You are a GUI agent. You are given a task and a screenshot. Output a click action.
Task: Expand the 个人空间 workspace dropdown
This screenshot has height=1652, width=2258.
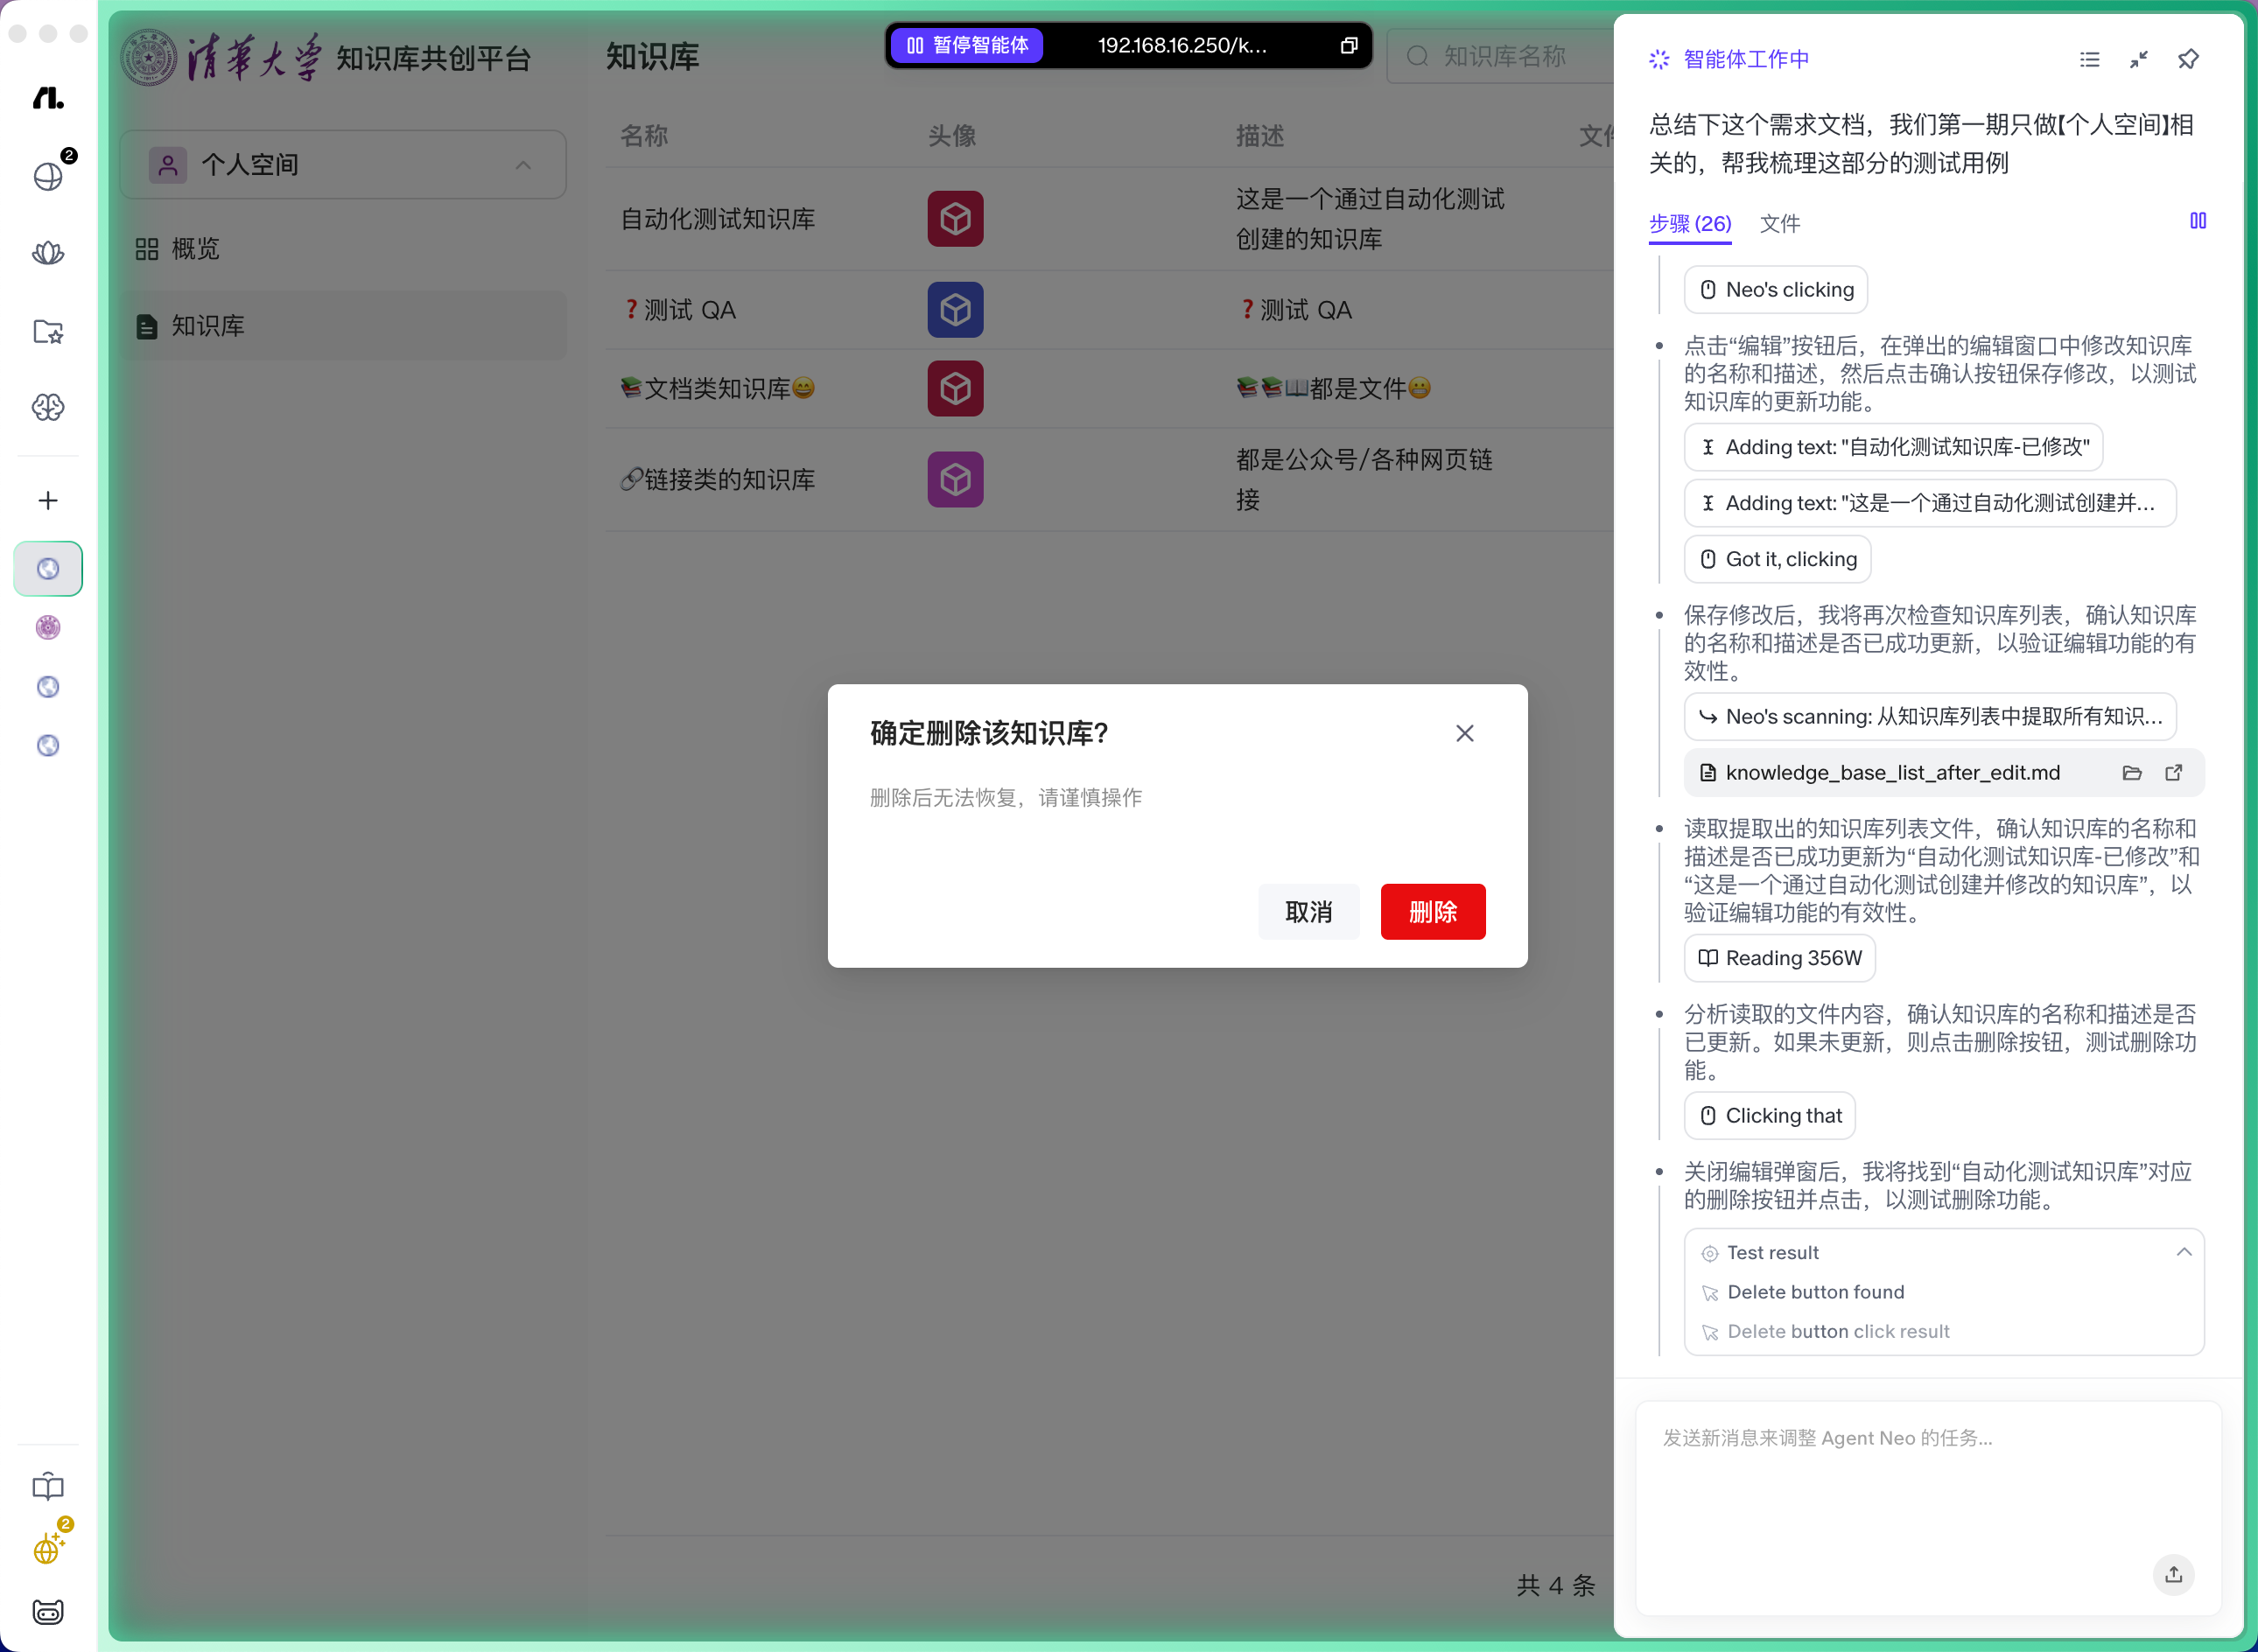point(343,165)
